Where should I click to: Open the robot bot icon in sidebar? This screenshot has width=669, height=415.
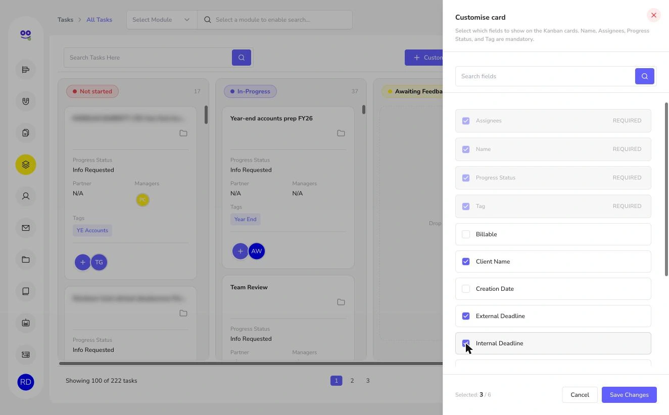tap(26, 323)
